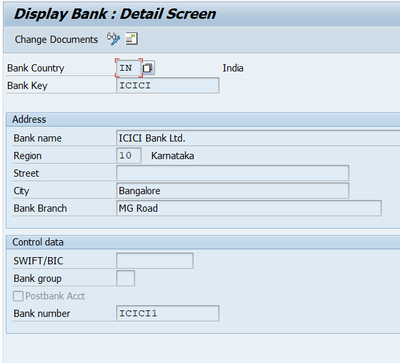Click the Display/Change glasses-and-pencil icon

114,39
